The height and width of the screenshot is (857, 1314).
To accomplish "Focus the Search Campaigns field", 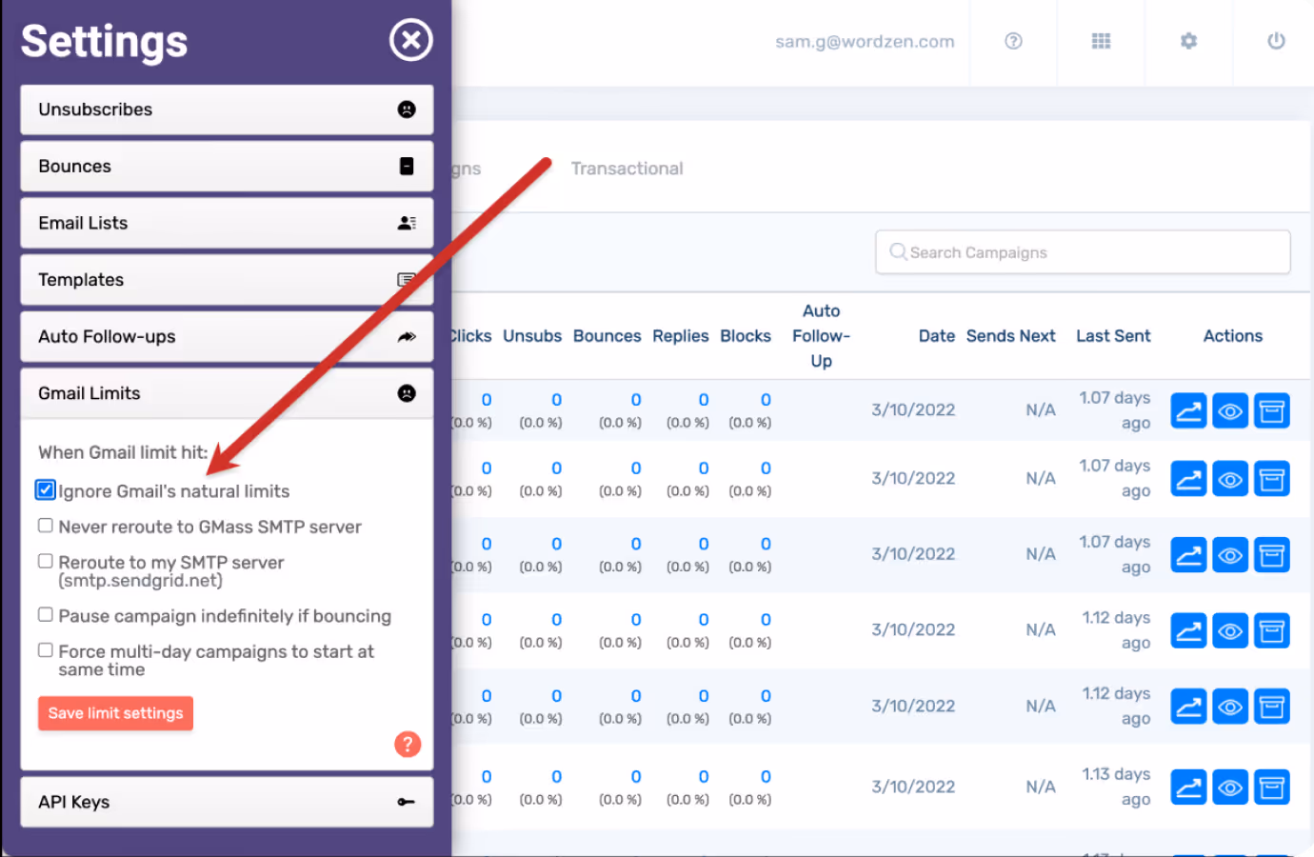I will pyautogui.click(x=1083, y=252).
